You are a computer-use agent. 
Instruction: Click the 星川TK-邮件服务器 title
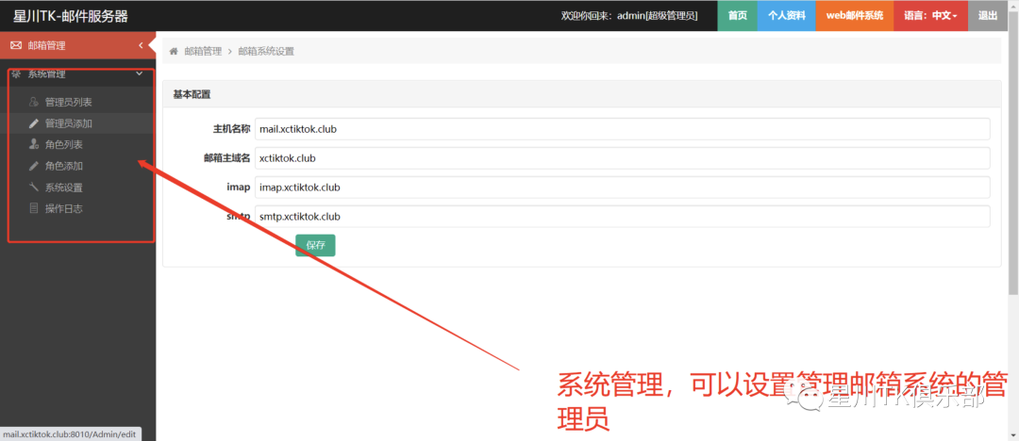coord(71,16)
